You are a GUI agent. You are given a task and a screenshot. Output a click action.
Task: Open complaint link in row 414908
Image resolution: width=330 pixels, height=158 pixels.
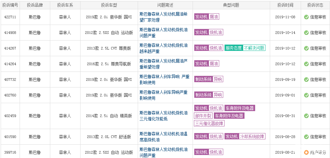[164, 33]
